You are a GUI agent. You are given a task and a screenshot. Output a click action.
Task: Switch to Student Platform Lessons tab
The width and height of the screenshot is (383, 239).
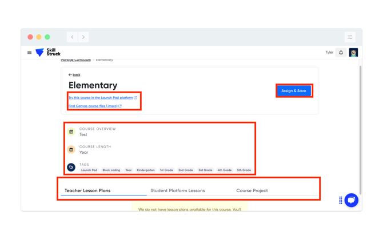pyautogui.click(x=177, y=190)
